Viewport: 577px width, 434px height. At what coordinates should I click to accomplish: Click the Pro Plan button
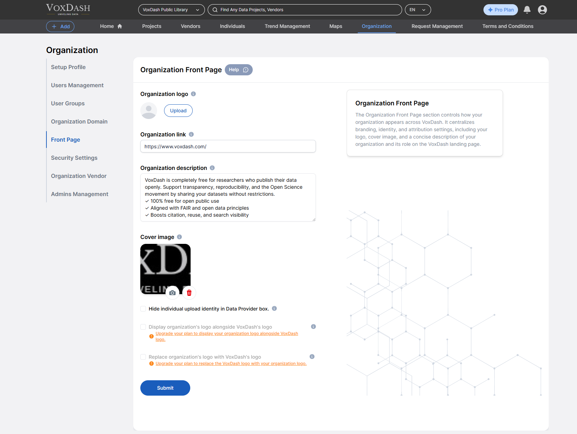501,10
